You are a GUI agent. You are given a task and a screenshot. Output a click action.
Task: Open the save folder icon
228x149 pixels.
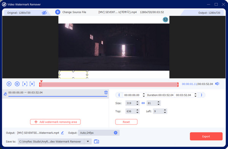pyautogui.click(x=97, y=141)
